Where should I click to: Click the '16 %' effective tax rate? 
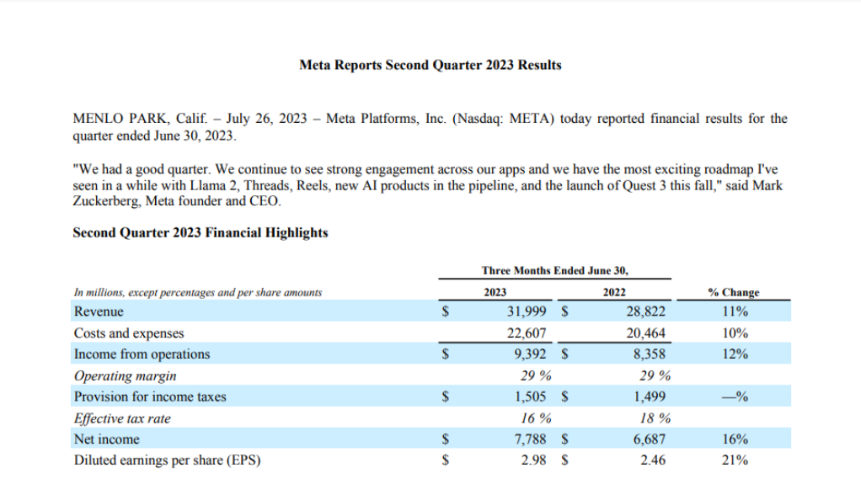tap(536, 418)
